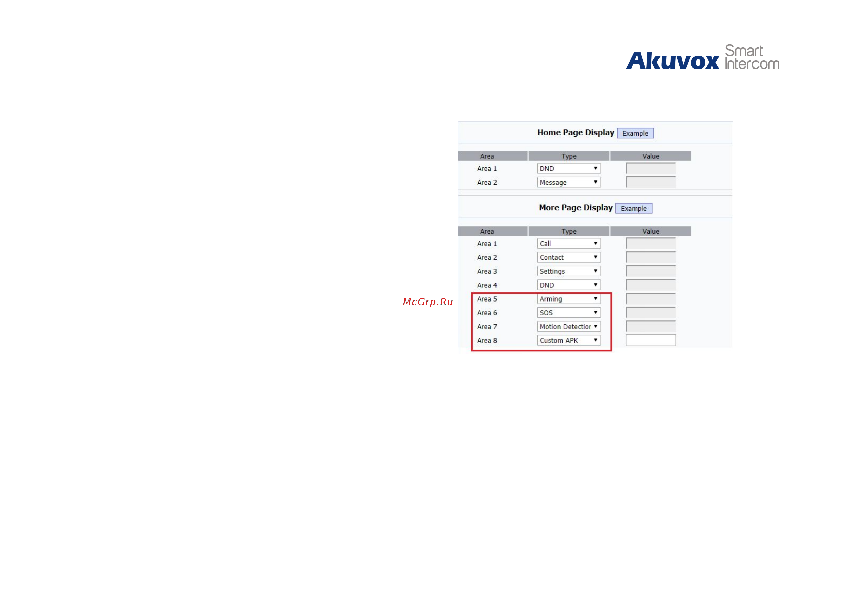The width and height of the screenshot is (853, 603).
Task: Click the 'Area 5' row label
Action: (x=487, y=299)
